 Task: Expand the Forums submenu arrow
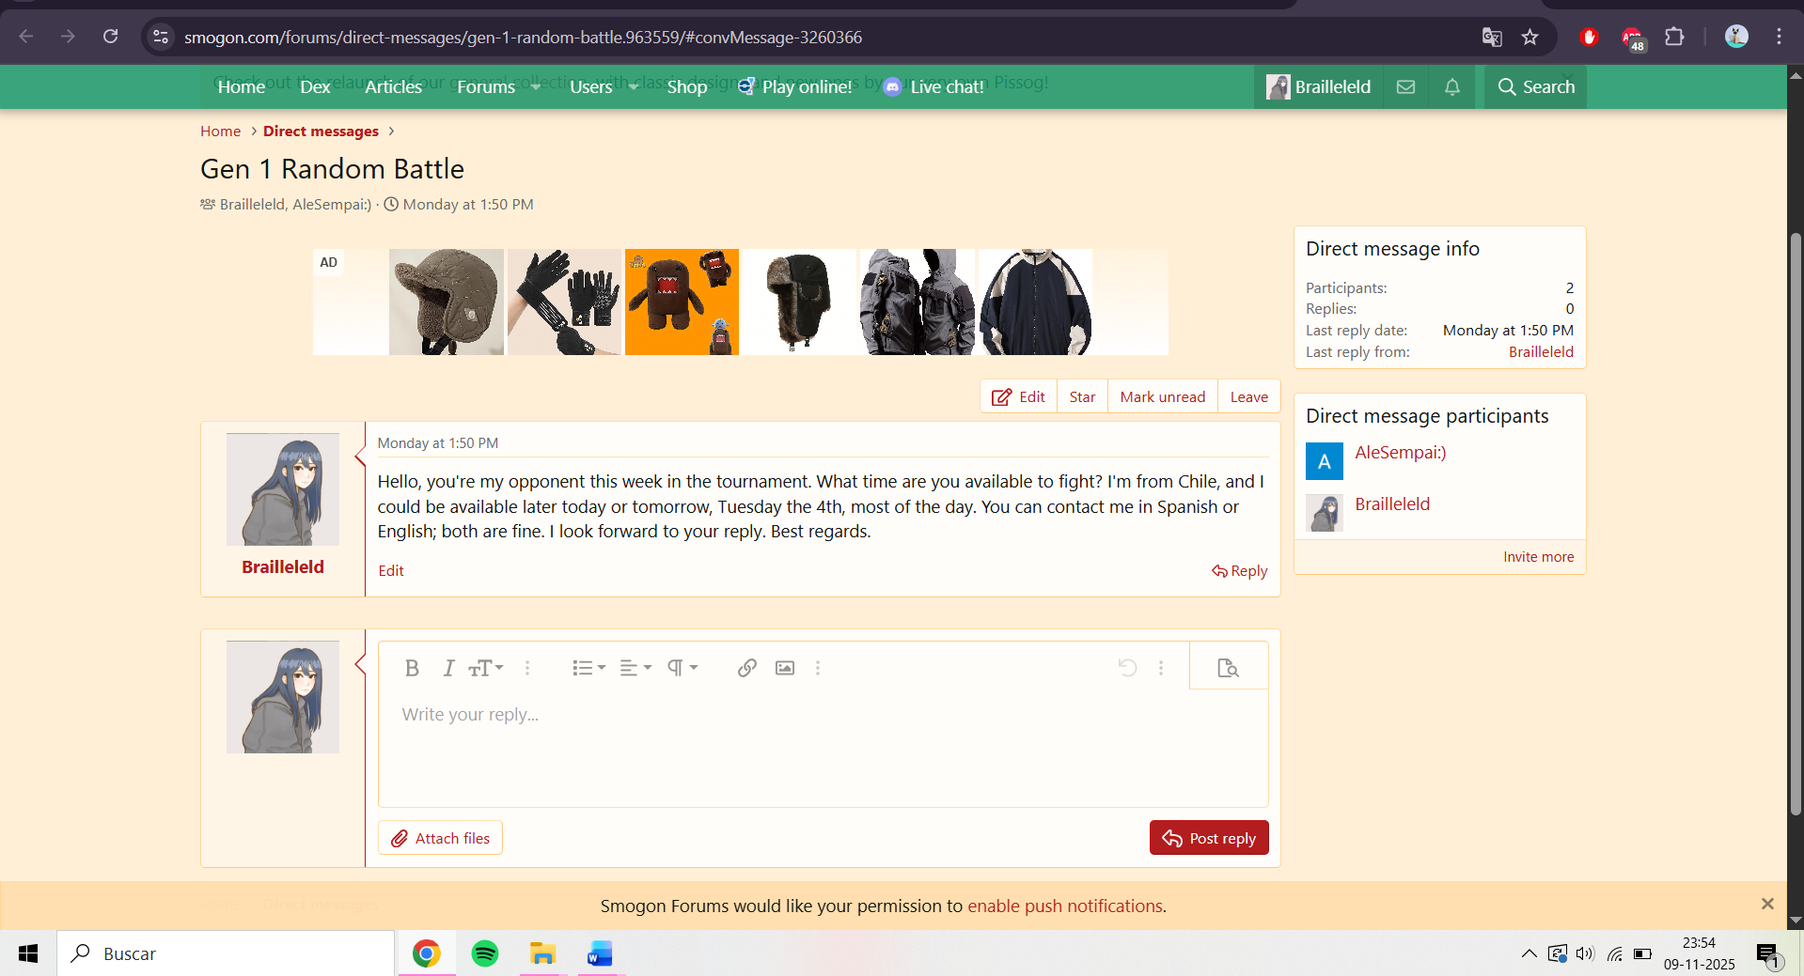(536, 86)
